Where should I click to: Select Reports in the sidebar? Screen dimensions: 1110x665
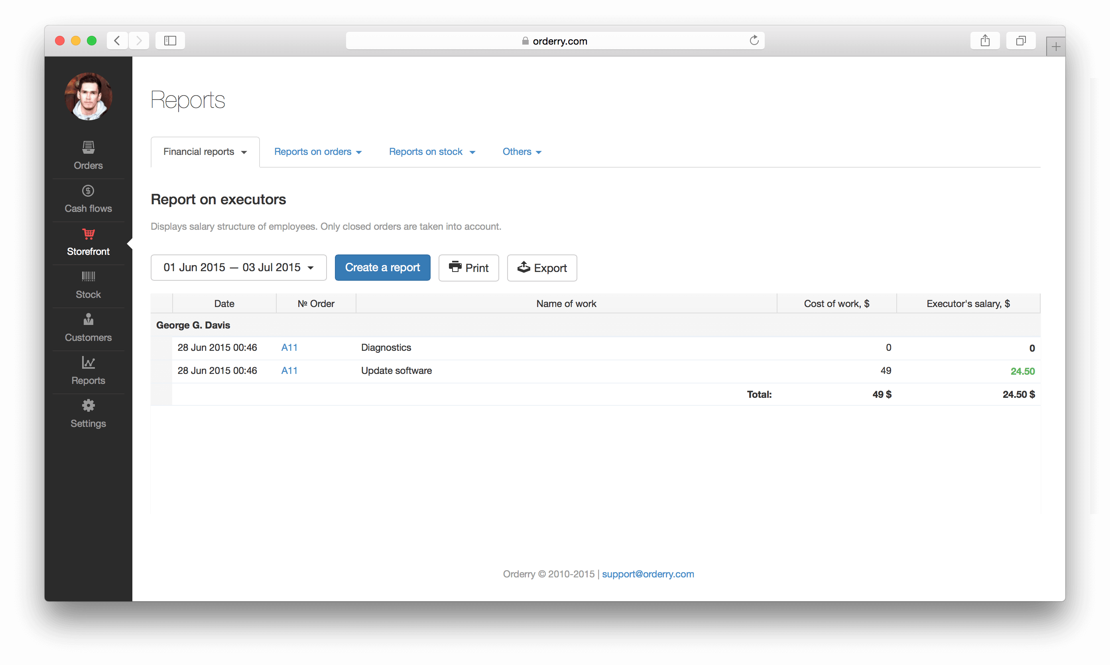[x=88, y=370]
